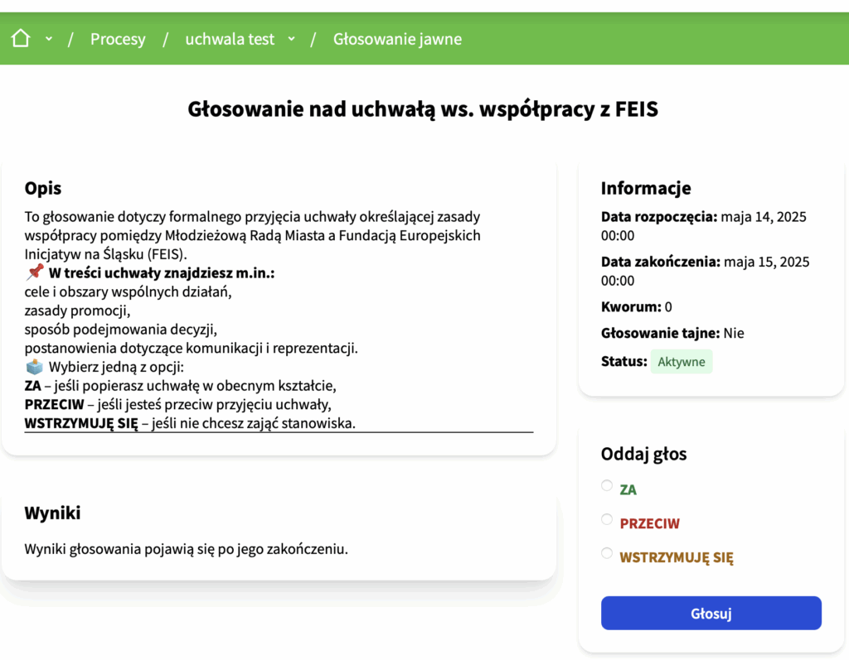Click the Informacje panel heading

click(646, 188)
